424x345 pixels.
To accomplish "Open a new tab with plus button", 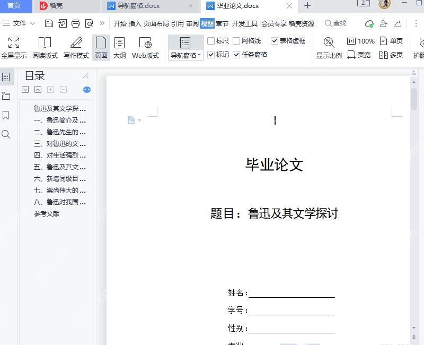I will (x=307, y=5).
